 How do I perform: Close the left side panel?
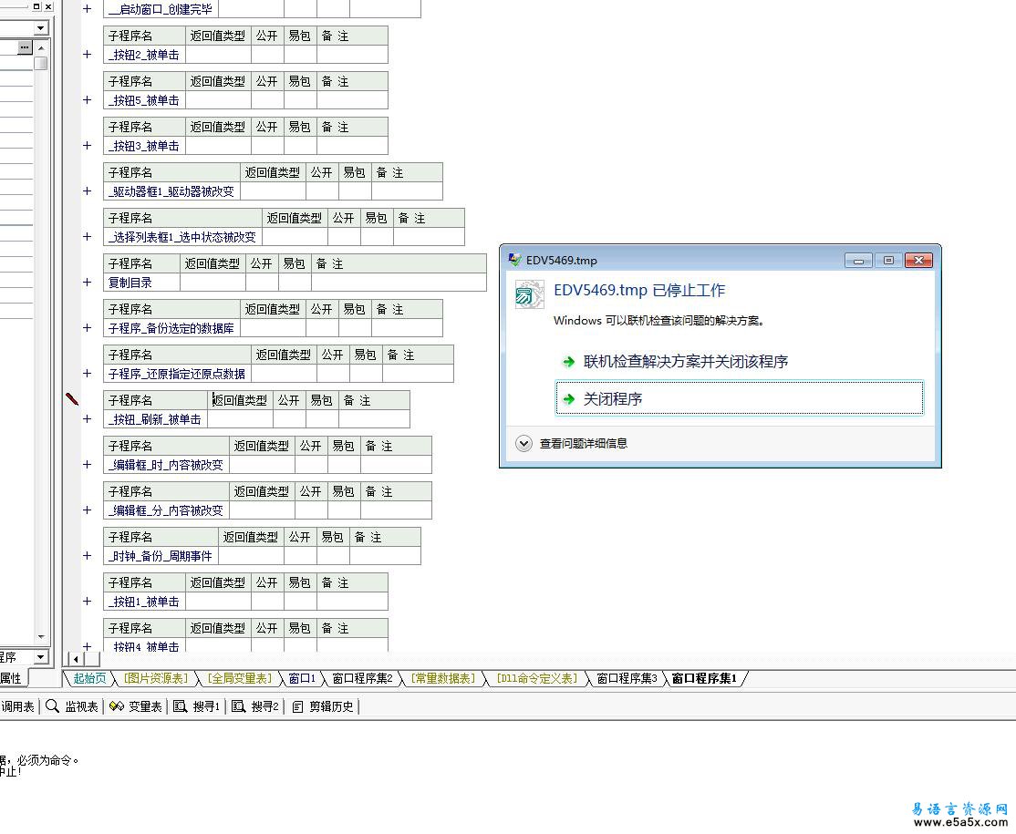pyautogui.click(x=48, y=6)
